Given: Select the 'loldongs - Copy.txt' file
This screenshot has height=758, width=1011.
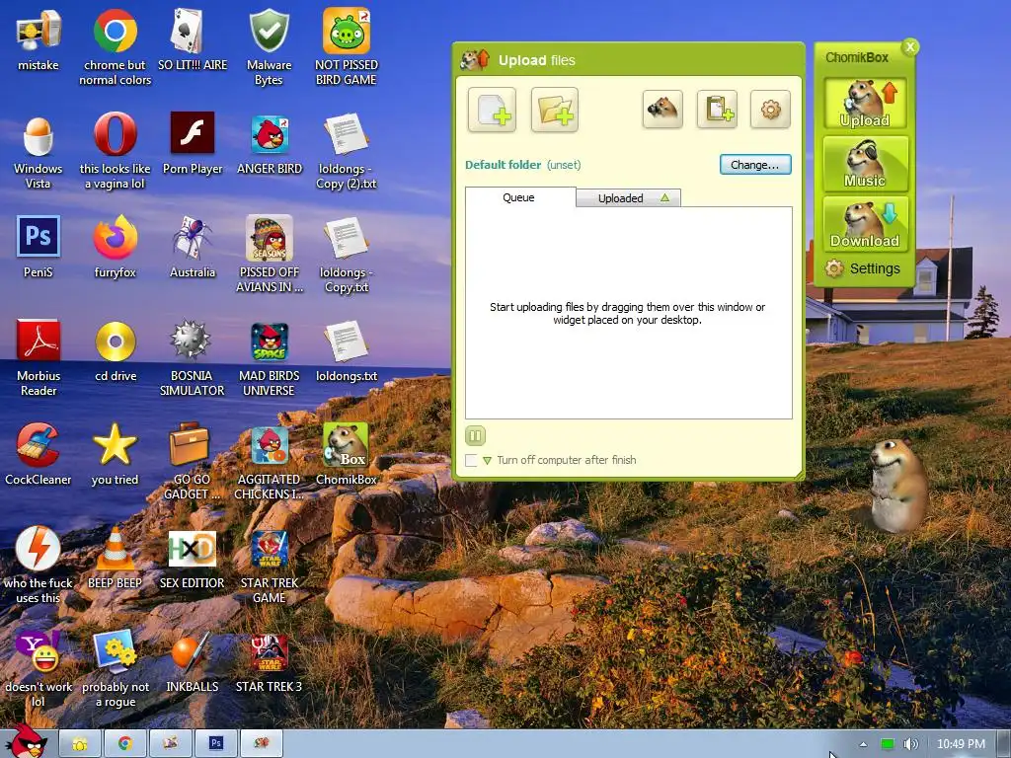Looking at the screenshot, I should pyautogui.click(x=347, y=256).
